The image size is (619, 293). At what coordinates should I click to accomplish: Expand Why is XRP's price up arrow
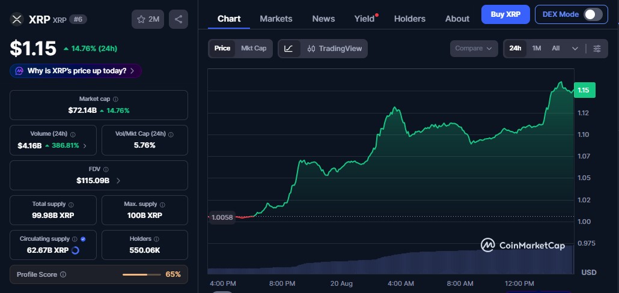132,71
